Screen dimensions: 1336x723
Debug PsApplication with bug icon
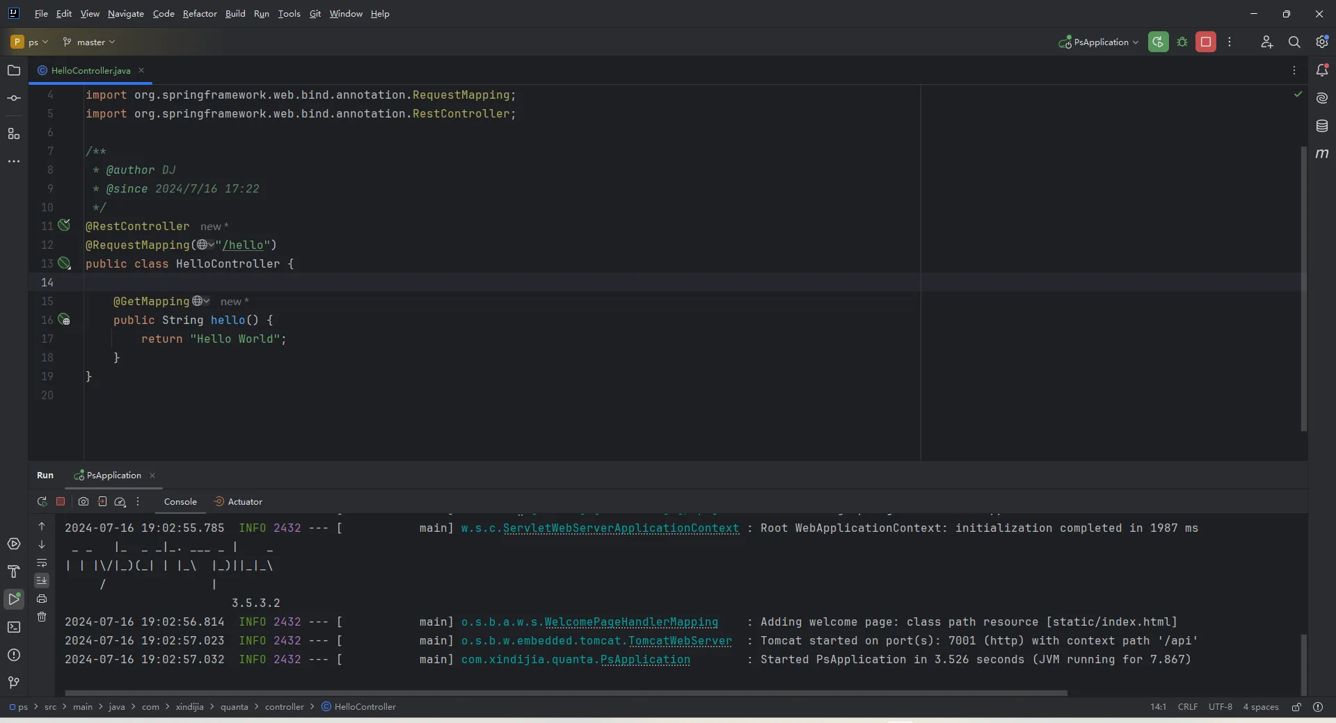[1182, 42]
